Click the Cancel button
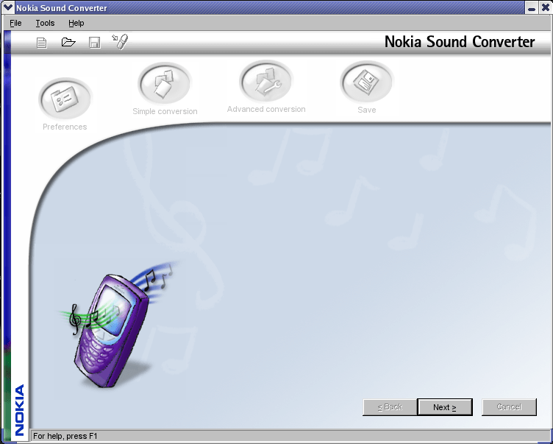Image resolution: width=553 pixels, height=444 pixels. [x=509, y=407]
